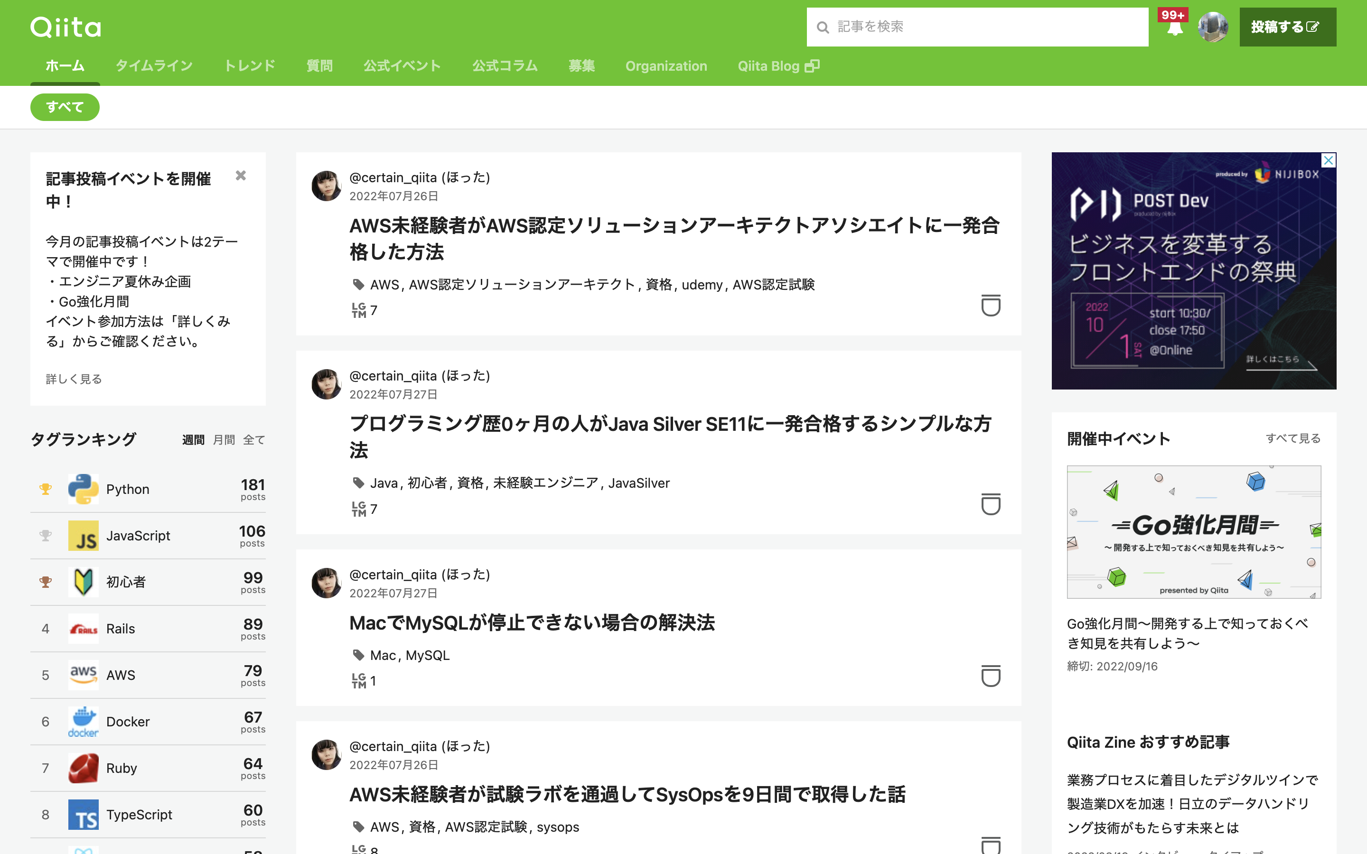
Task: Open the トレンド tab
Action: [250, 66]
